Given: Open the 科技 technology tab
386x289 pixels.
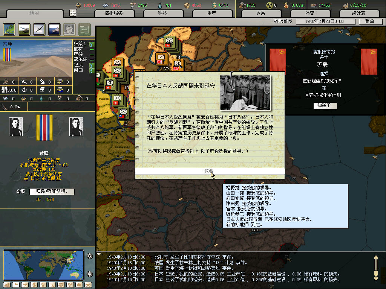Looking at the screenshot, I should pyautogui.click(x=163, y=13).
